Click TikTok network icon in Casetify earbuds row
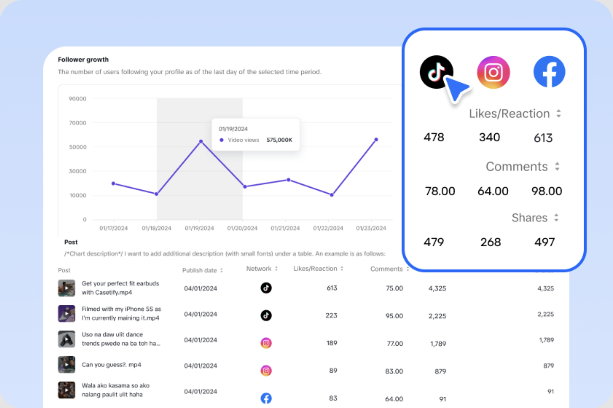Image resolution: width=613 pixels, height=408 pixels. click(x=266, y=288)
